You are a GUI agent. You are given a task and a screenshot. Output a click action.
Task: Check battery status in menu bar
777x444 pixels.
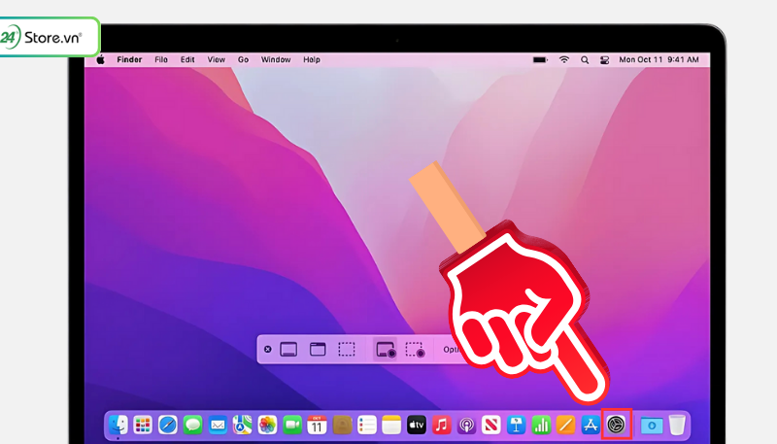tap(540, 59)
